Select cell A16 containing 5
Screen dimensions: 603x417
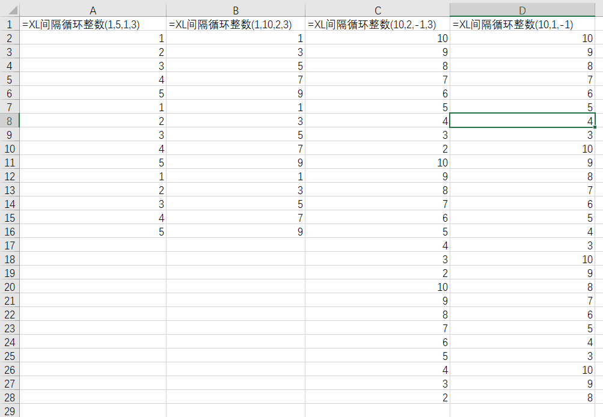point(93,231)
